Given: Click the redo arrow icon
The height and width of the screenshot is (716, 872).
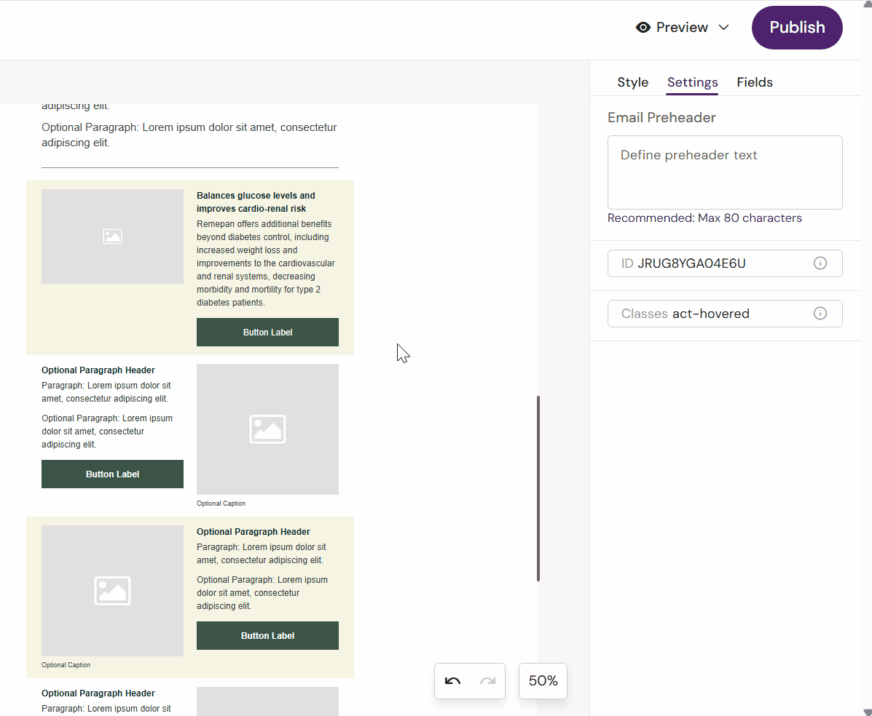Looking at the screenshot, I should click(x=487, y=681).
